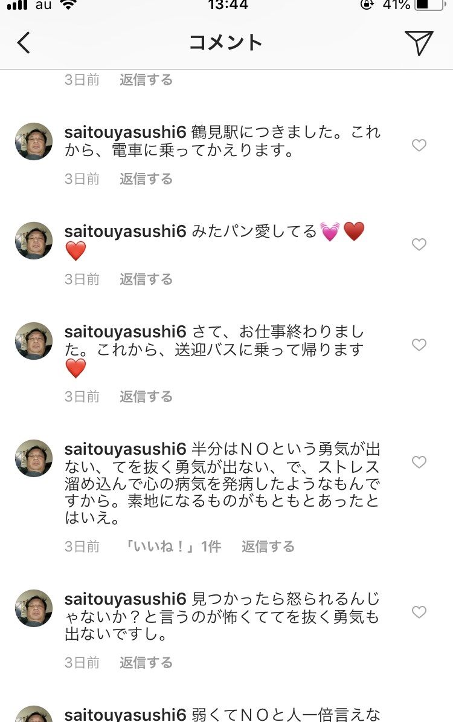This screenshot has height=722, width=453.
Task: Open the paper plane share icon
Action: (419, 42)
